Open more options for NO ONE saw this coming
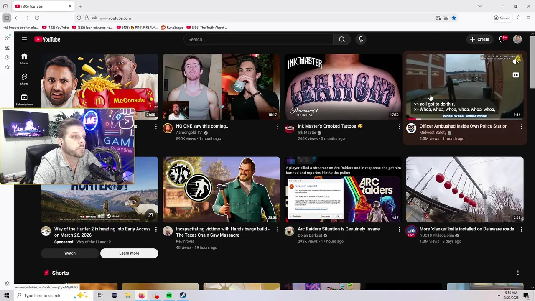Viewport: 535px width, 301px height. (x=278, y=126)
